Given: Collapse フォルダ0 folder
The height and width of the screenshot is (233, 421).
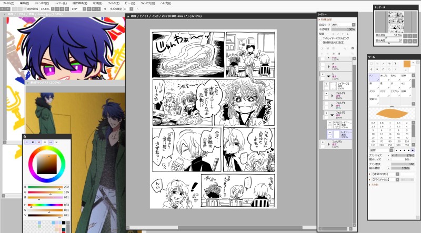Looking at the screenshot, I should [332, 115].
